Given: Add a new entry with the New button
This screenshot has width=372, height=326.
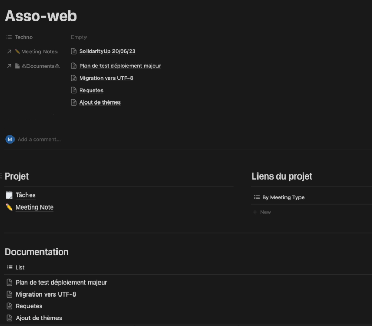Looking at the screenshot, I should [262, 212].
